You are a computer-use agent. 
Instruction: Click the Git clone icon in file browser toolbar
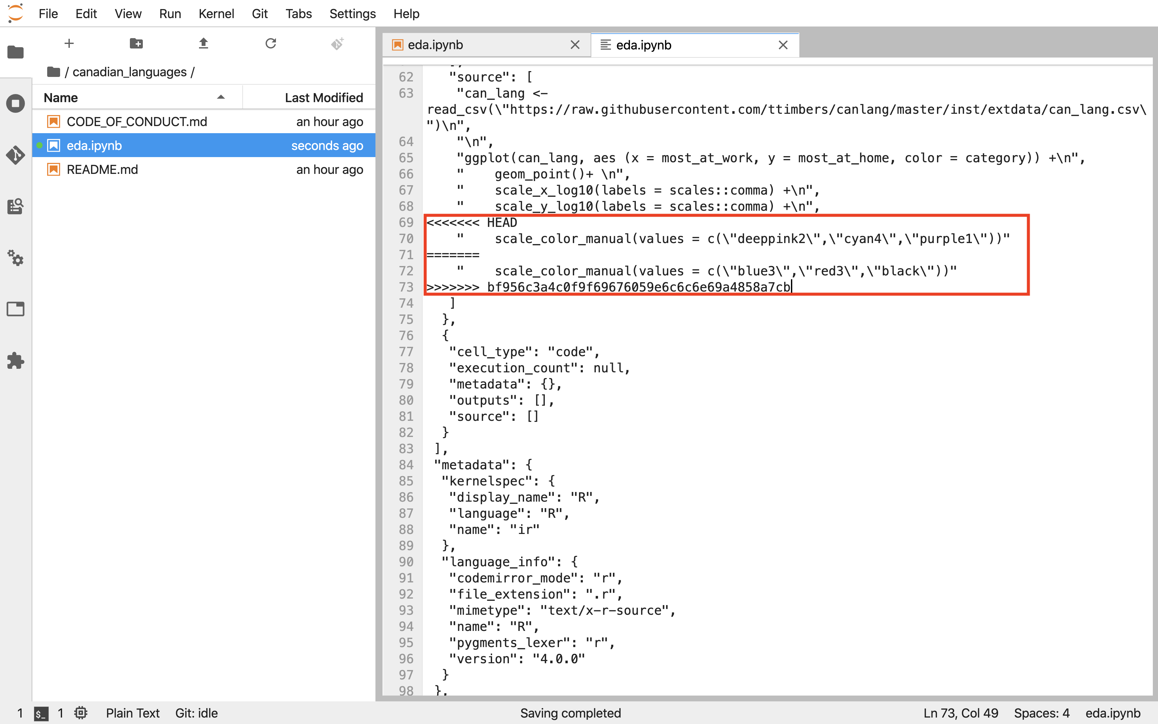[x=337, y=44]
